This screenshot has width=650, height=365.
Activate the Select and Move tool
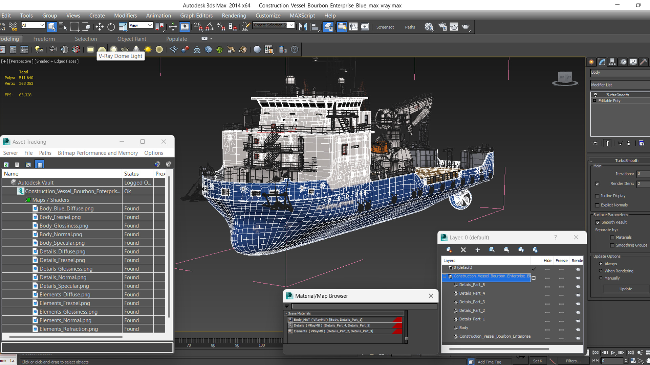click(x=100, y=27)
